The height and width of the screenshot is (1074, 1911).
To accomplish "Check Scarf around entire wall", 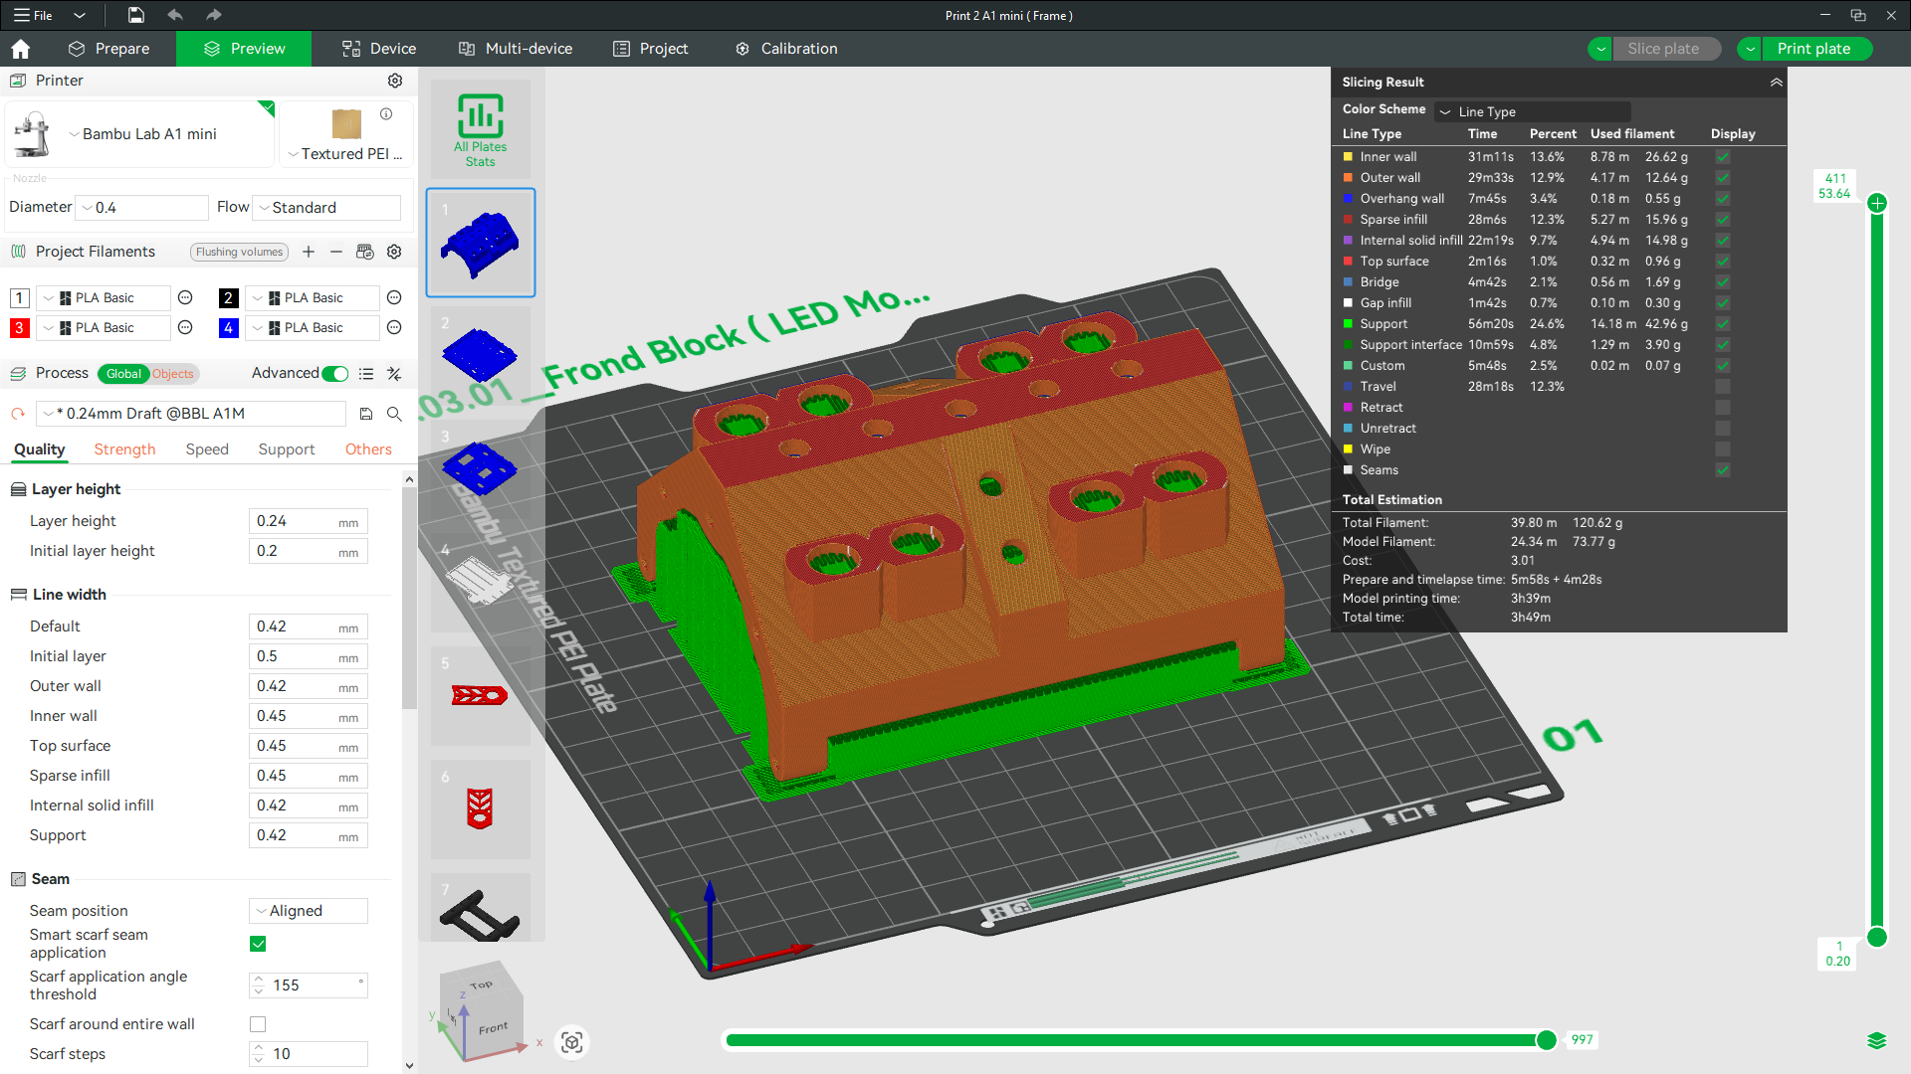I will click(x=258, y=1024).
